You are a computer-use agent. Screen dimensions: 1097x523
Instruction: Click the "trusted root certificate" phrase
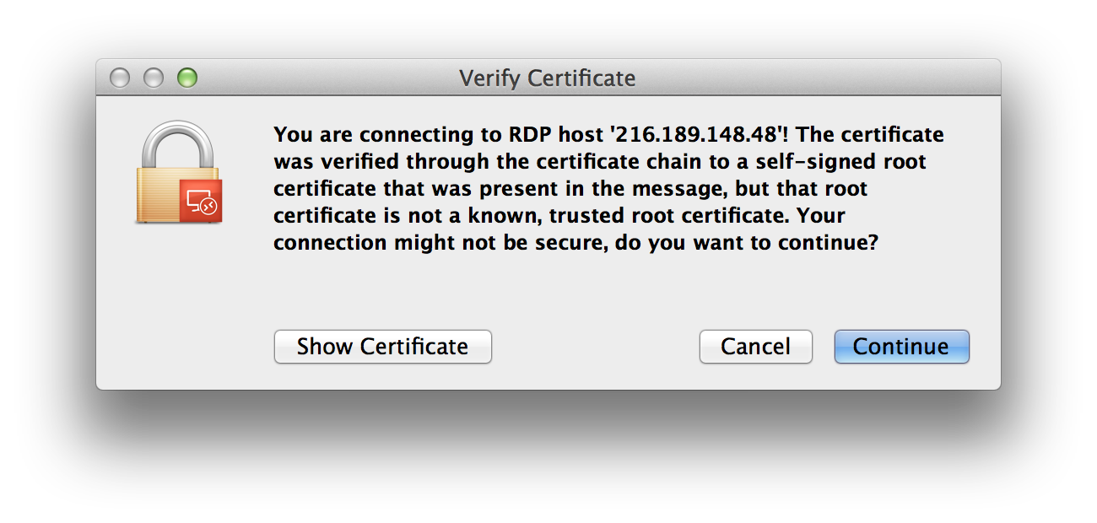pos(670,216)
